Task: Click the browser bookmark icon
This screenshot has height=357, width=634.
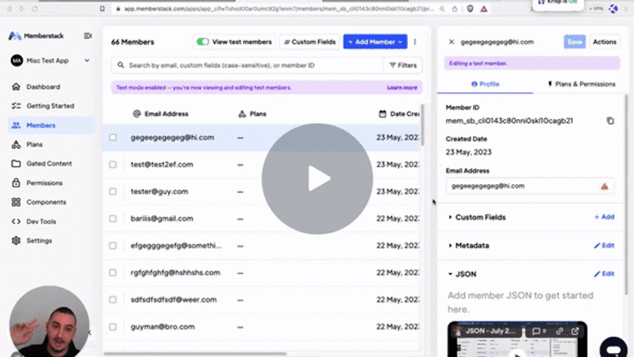Action: tap(102, 9)
